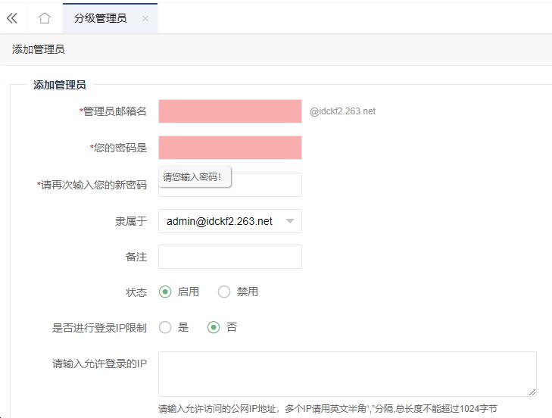Click the 请您输入密码! tooltip
The height and width of the screenshot is (418, 552).
[193, 176]
